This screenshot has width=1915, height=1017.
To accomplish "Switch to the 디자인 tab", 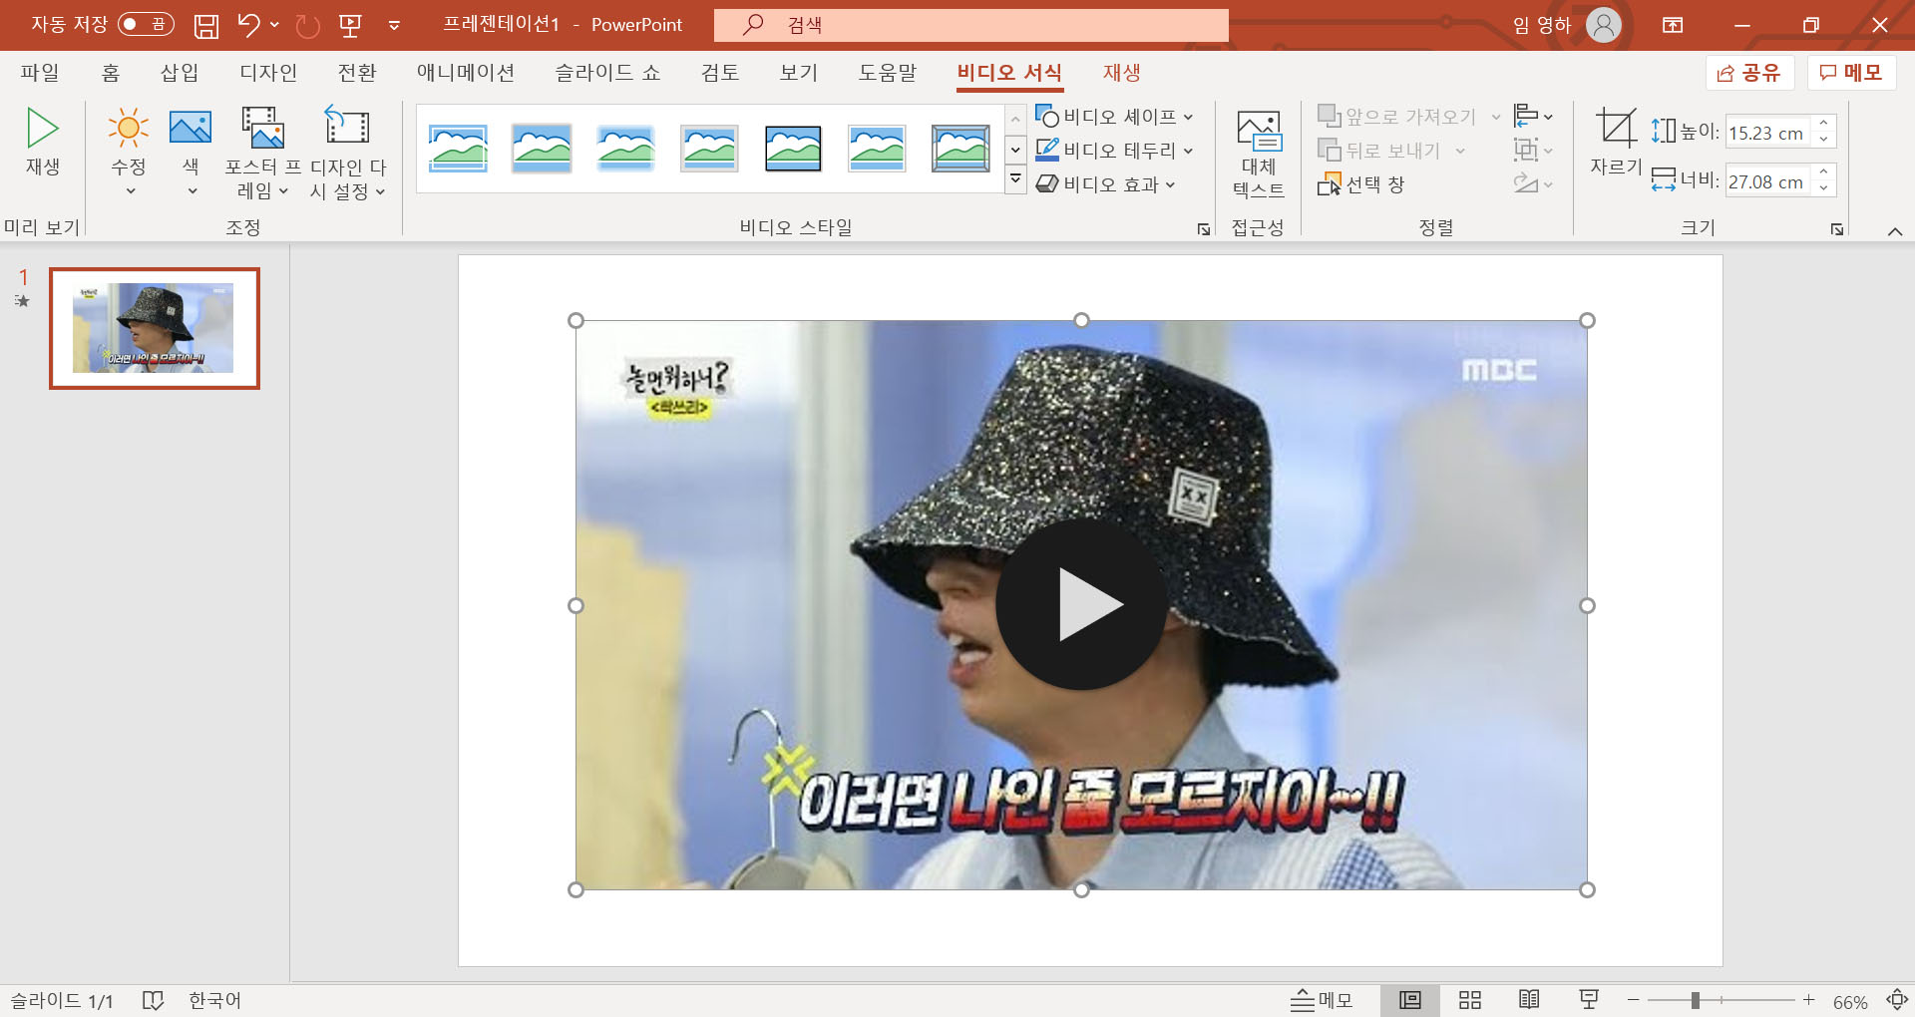I will coord(268,72).
